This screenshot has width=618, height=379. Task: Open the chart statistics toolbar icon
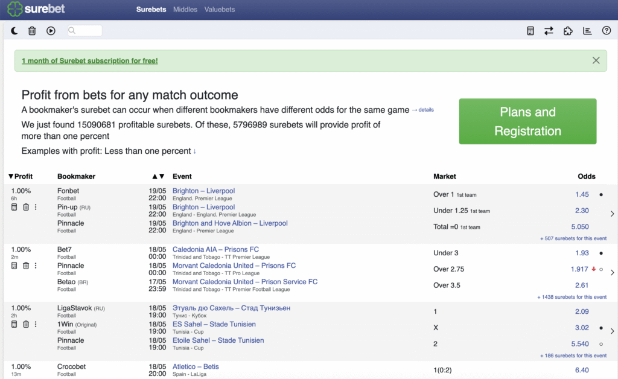[587, 31]
